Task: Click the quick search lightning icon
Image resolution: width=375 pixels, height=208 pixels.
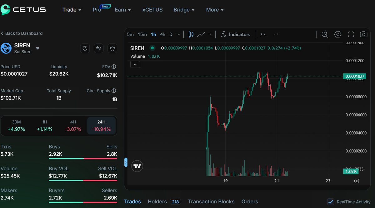Action: (x=325, y=35)
